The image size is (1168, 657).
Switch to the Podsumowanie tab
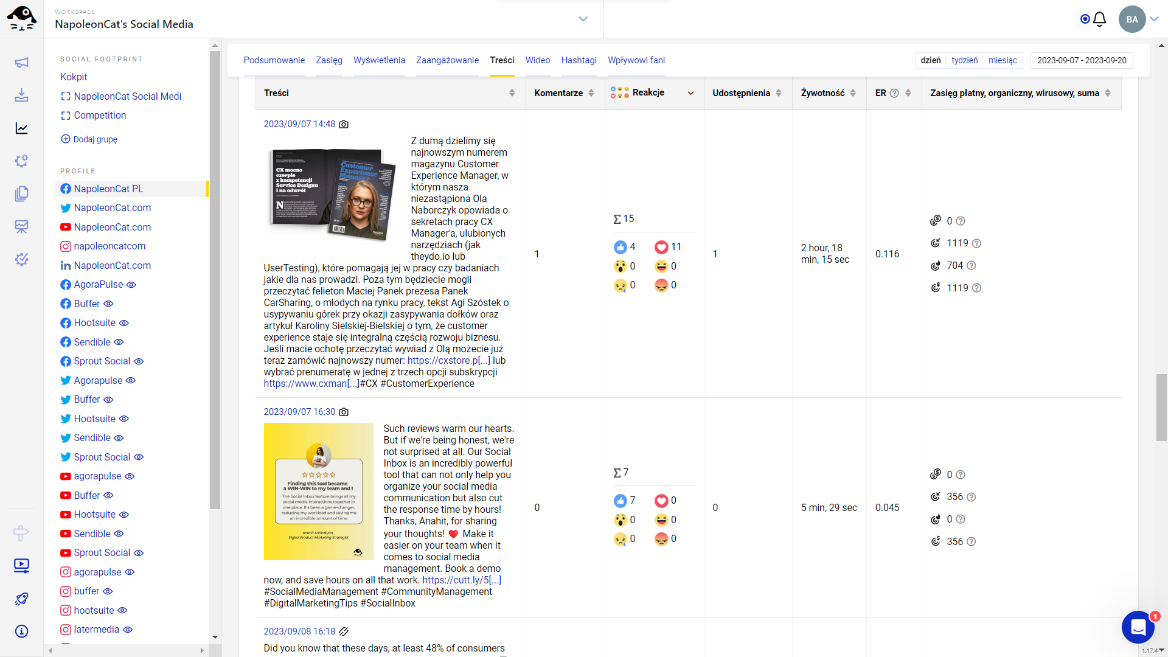(274, 60)
